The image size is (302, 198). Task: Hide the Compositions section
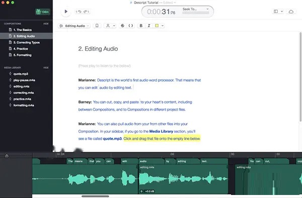[46, 24]
